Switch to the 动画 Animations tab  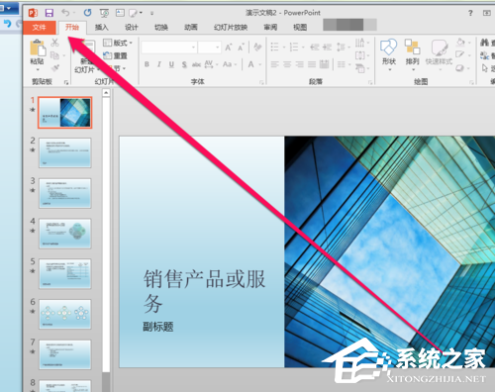click(191, 28)
